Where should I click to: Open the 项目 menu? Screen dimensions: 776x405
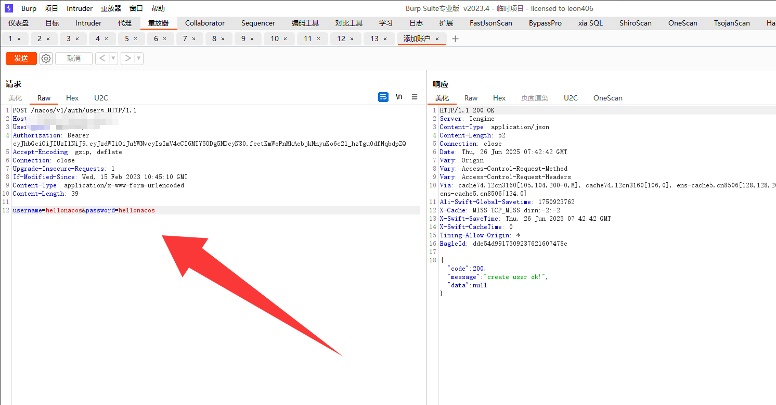(x=51, y=8)
